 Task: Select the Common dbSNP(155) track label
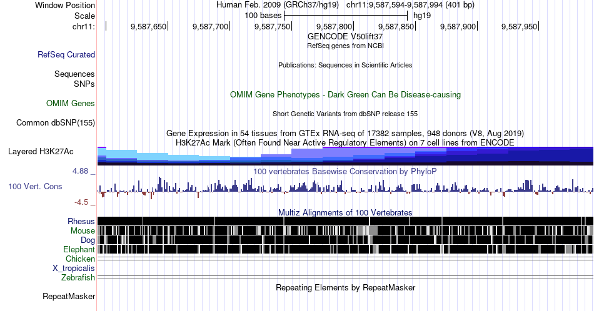[55, 122]
